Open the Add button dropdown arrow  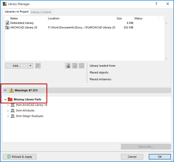point(30,66)
